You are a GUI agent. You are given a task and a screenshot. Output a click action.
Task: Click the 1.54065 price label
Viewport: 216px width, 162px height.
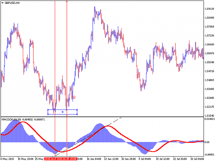coord(209,80)
